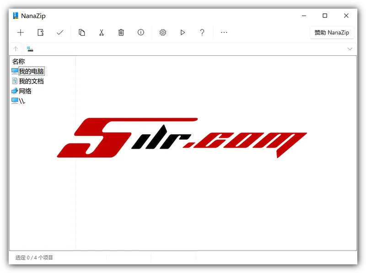Click the Move scissors toolbar icon
Viewport: 366px width, 273px height.
101,32
